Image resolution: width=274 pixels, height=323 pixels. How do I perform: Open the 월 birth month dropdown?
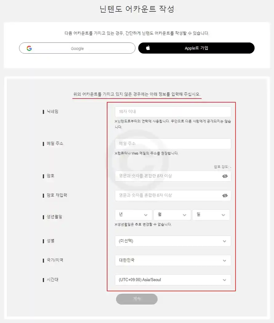point(172,215)
